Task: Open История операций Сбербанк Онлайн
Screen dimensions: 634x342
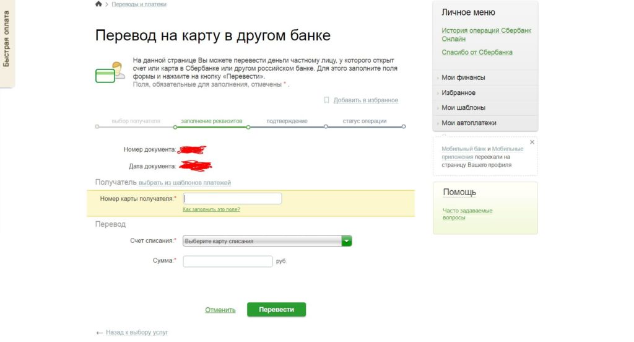Action: pos(486,35)
